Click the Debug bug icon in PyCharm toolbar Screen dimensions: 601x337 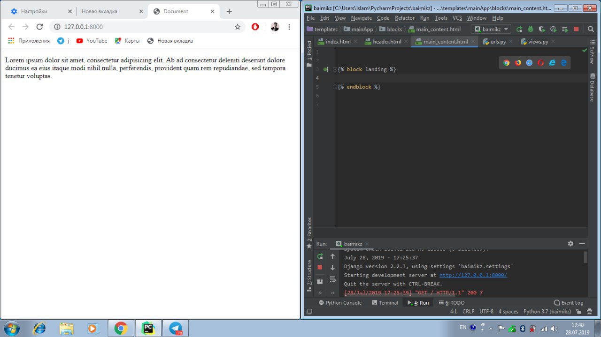(x=531, y=29)
